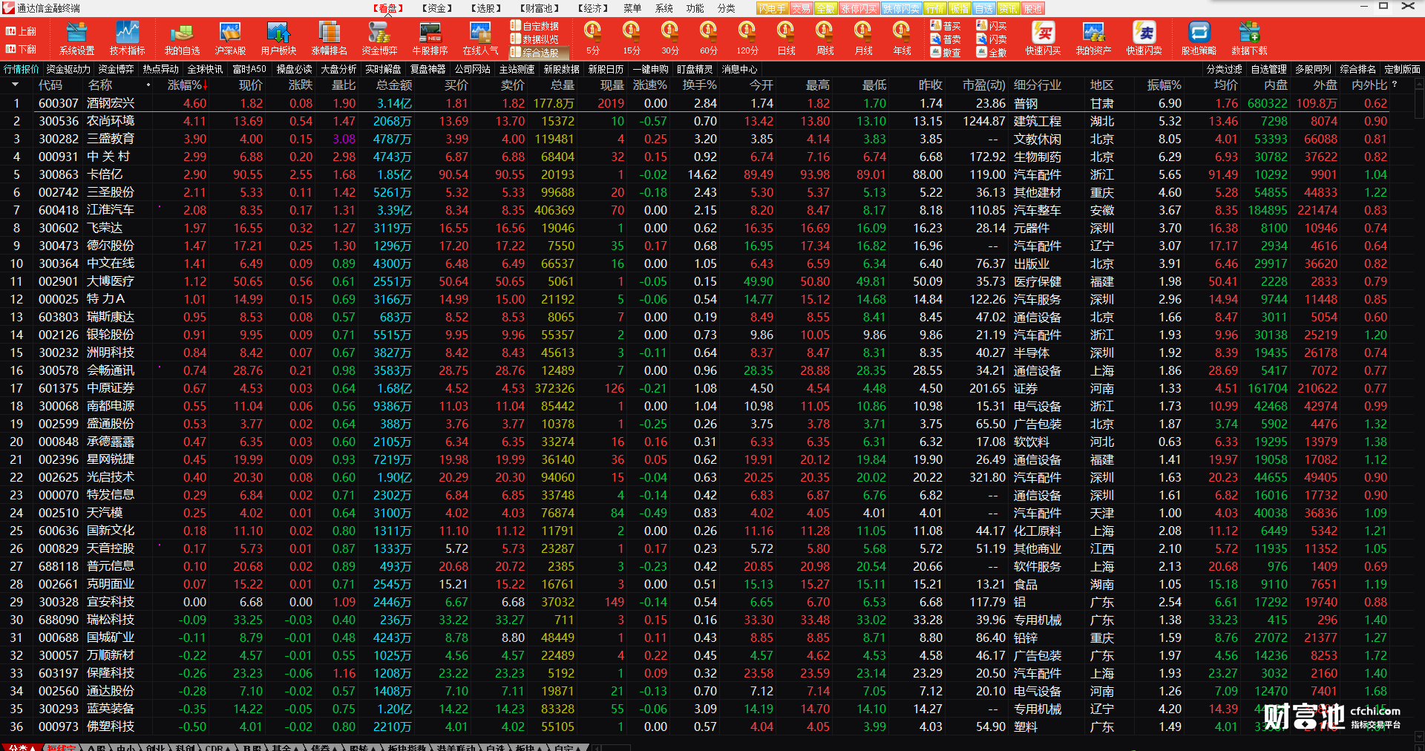Open the 【资金】 menu

click(x=436, y=8)
